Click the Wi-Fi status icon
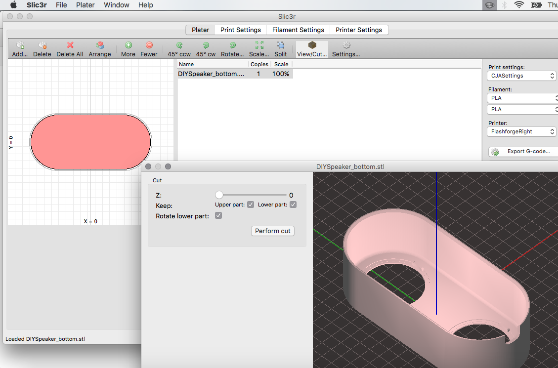This screenshot has height=368, width=558. point(519,5)
